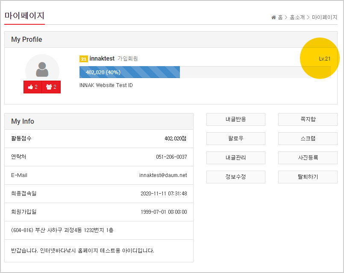Click the 마이페이지 page title
The height and width of the screenshot is (273, 344).
click(24, 16)
